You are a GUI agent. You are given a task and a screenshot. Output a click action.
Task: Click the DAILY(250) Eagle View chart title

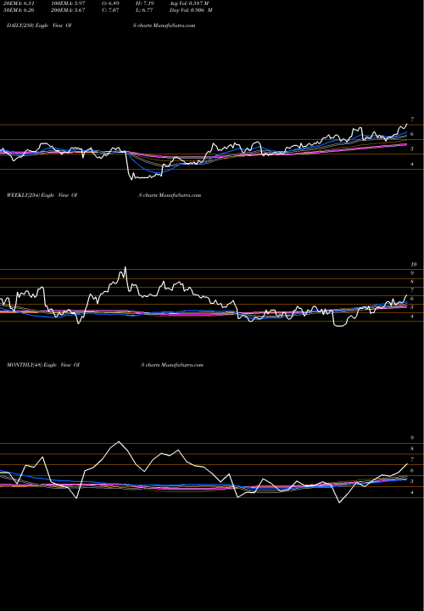point(39,25)
